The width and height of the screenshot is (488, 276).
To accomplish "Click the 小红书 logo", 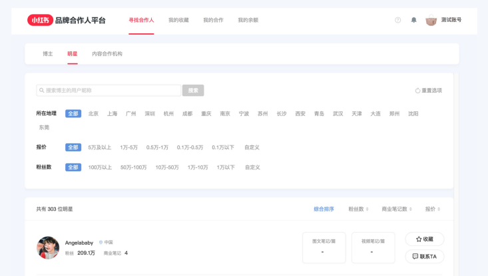I will pyautogui.click(x=40, y=20).
